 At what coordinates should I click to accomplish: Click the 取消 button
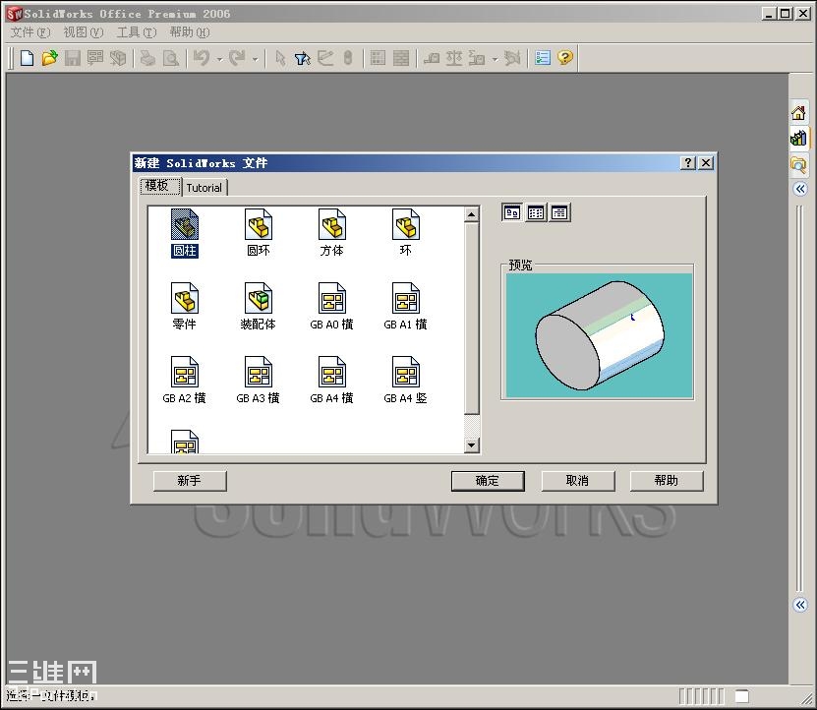click(578, 481)
